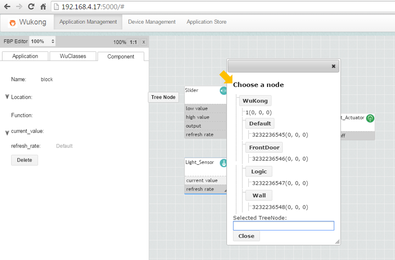The height and width of the screenshot is (260, 395).
Task: Reload the page with refresh icon
Action: click(31, 6)
